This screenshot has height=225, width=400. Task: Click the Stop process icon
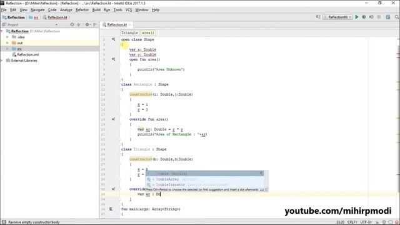(379, 17)
